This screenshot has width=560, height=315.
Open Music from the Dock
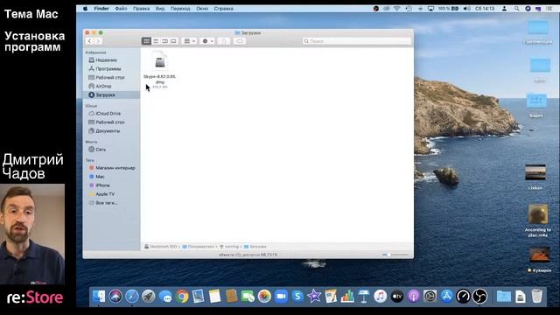click(381, 297)
